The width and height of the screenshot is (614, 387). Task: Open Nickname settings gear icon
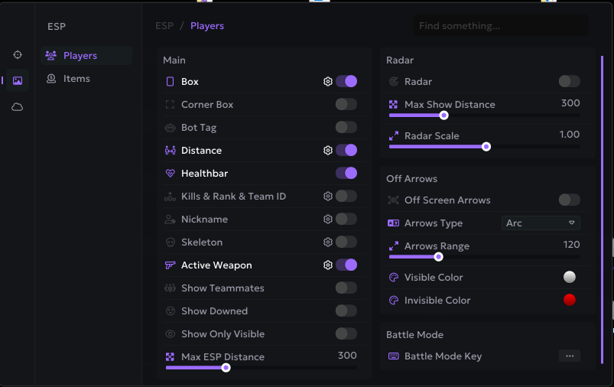pos(328,220)
